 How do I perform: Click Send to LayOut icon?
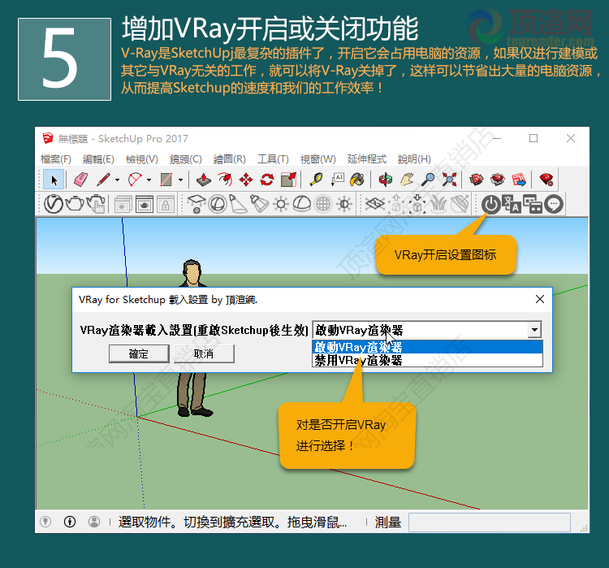tap(519, 180)
